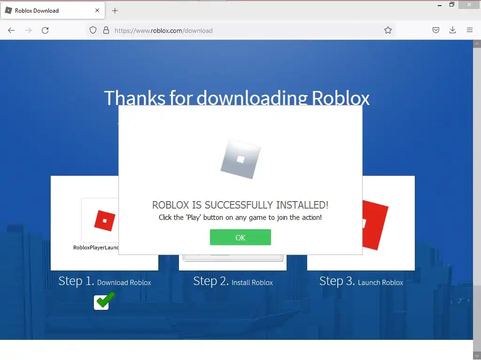Screen dimensions: 481x360
Task: Click the 'Step 3. Launch Roblox' label
Action: pos(361,281)
